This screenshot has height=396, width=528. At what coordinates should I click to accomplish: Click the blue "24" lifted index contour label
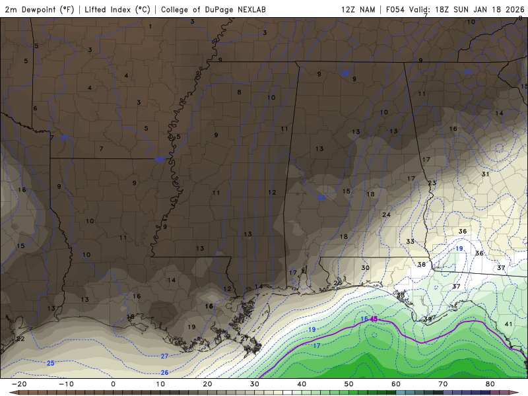point(321,197)
